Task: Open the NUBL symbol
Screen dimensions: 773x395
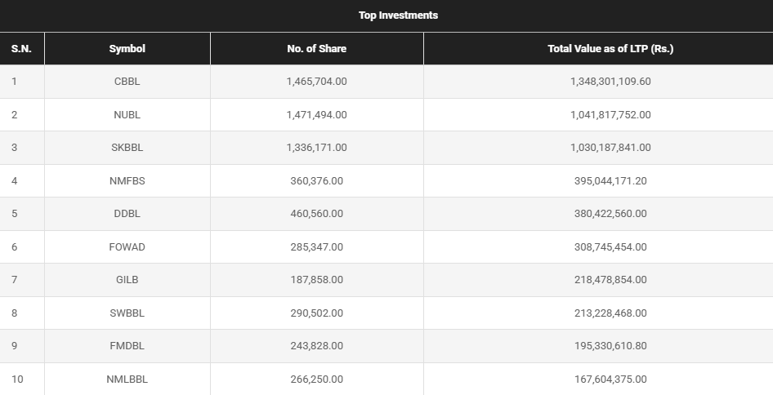Action: (127, 115)
